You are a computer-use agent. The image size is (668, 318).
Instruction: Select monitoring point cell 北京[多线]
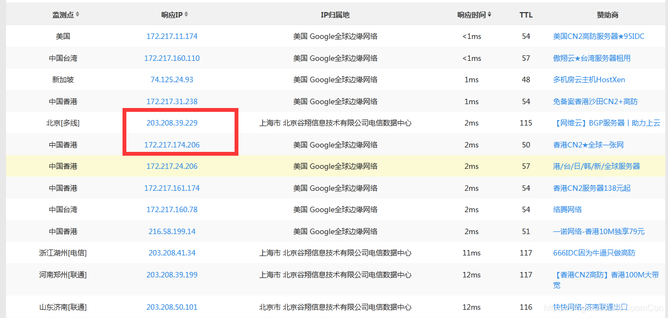tap(63, 123)
